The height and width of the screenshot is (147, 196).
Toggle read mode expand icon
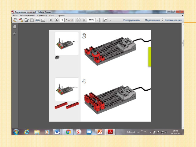point(105,20)
